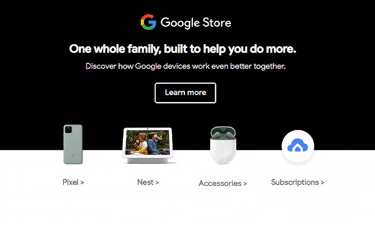375x250 pixels.
Task: Click the Learn more button
Action: [x=185, y=93]
